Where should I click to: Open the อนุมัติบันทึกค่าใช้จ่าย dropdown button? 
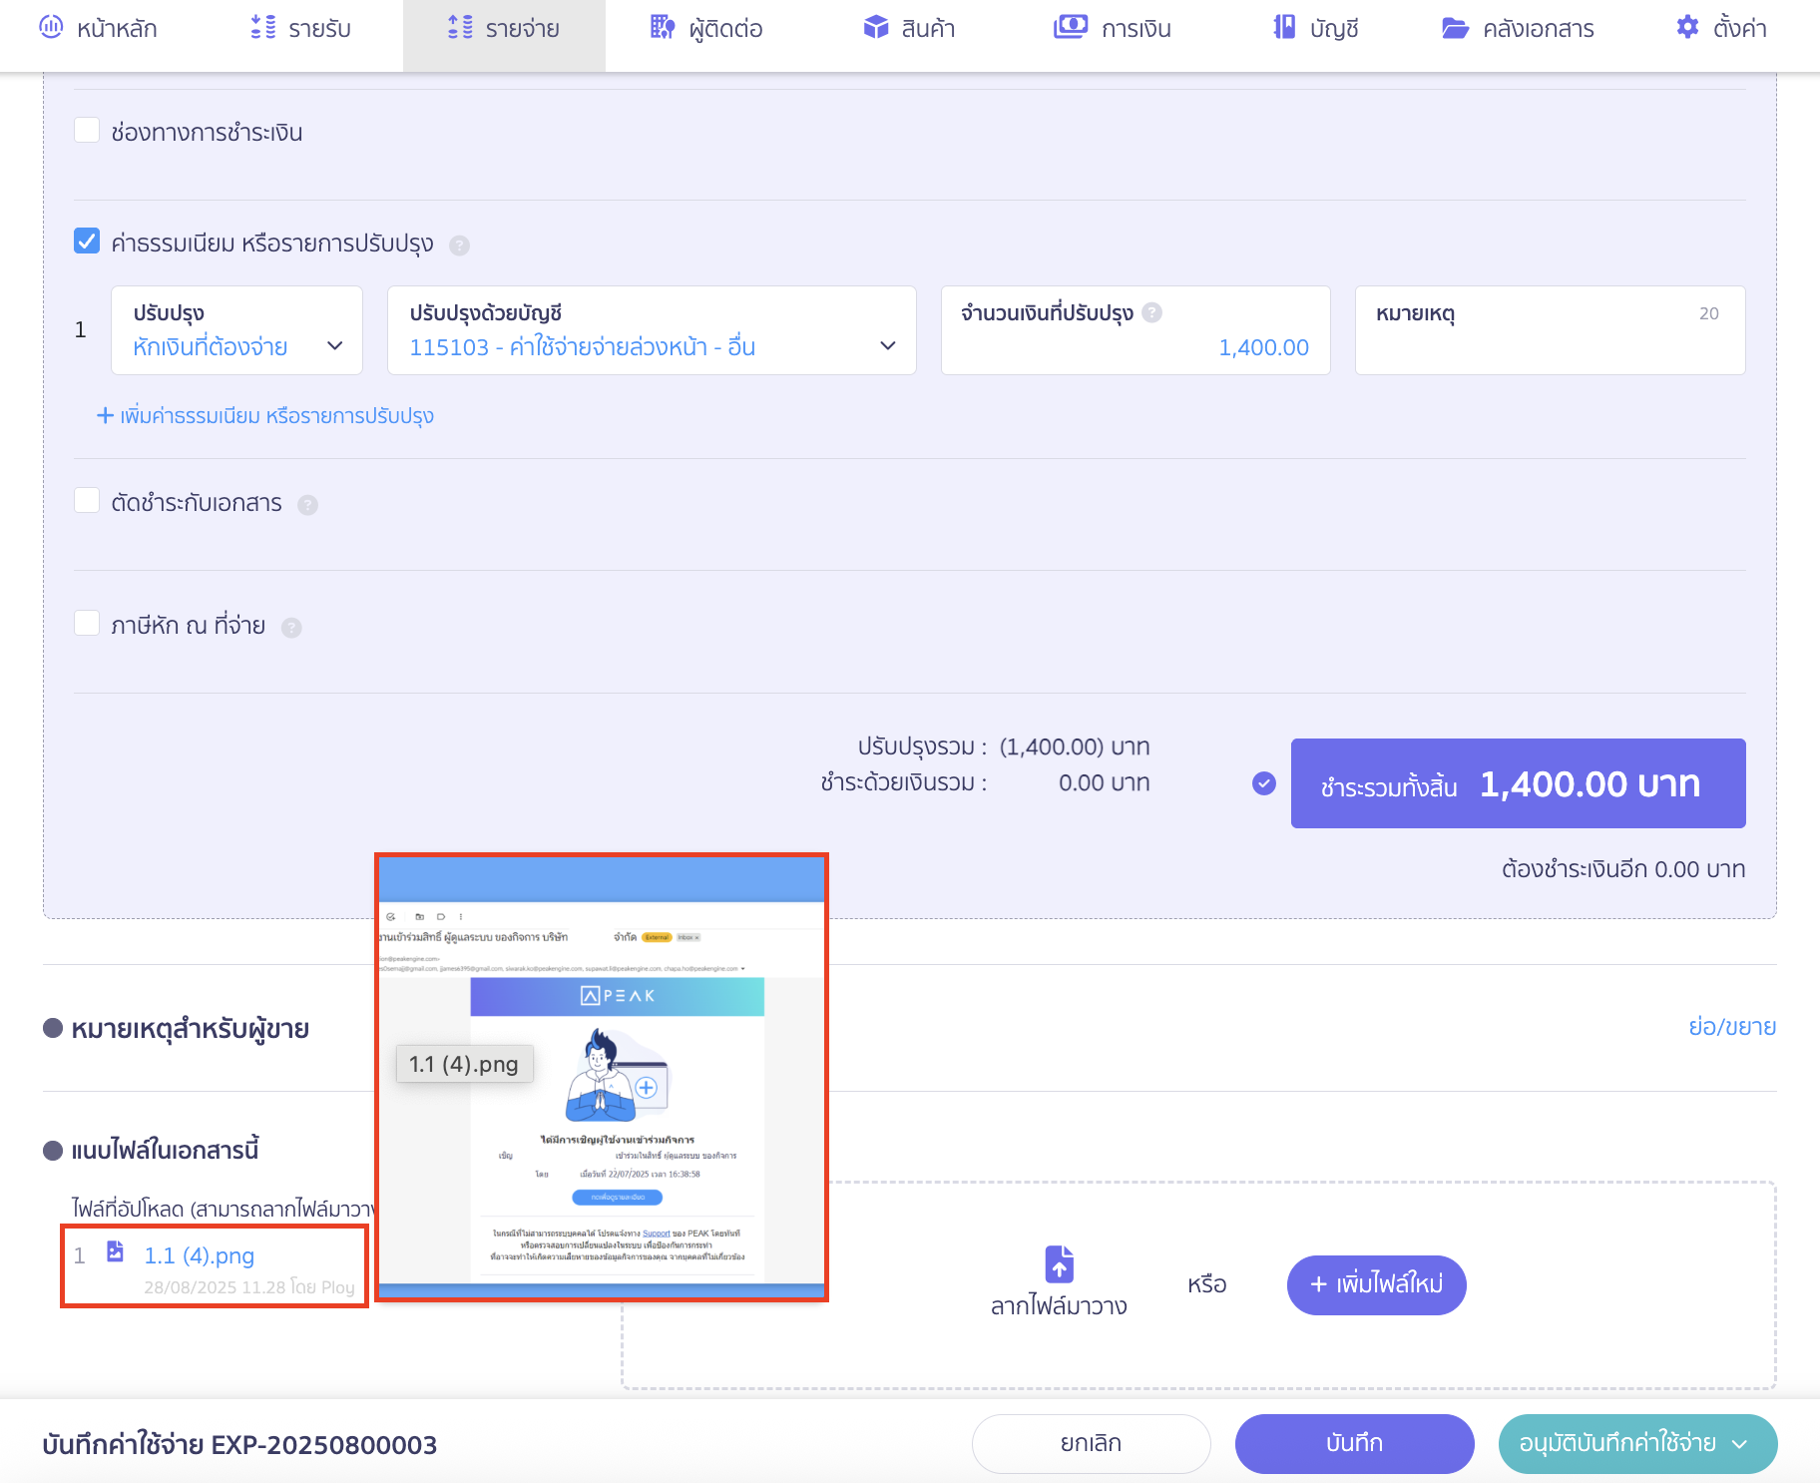coord(1637,1443)
